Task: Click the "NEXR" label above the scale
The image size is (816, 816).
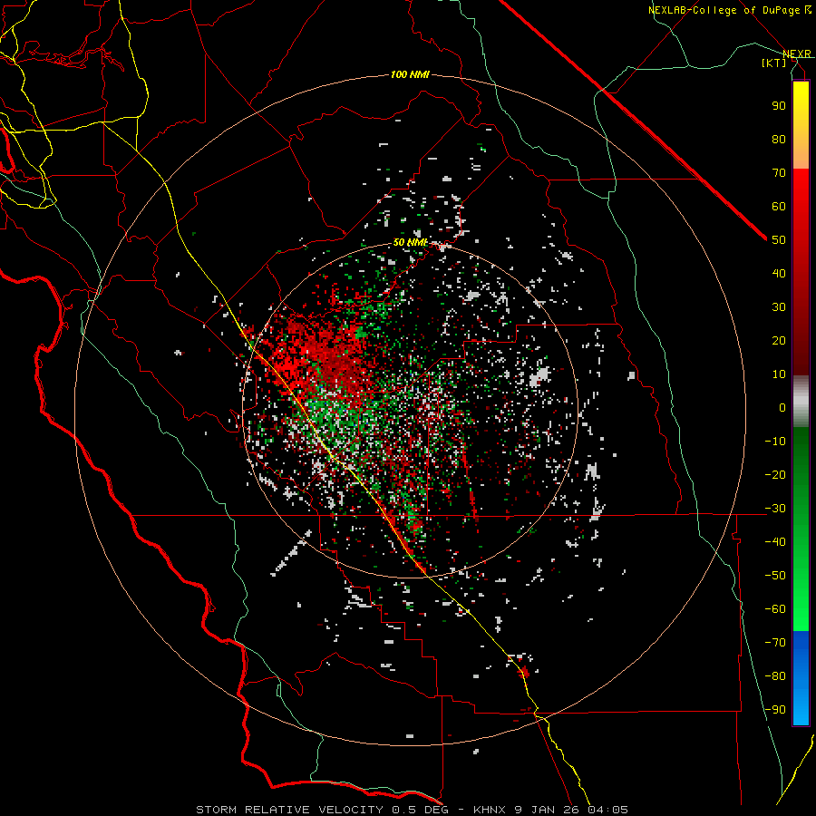Action: click(x=797, y=54)
